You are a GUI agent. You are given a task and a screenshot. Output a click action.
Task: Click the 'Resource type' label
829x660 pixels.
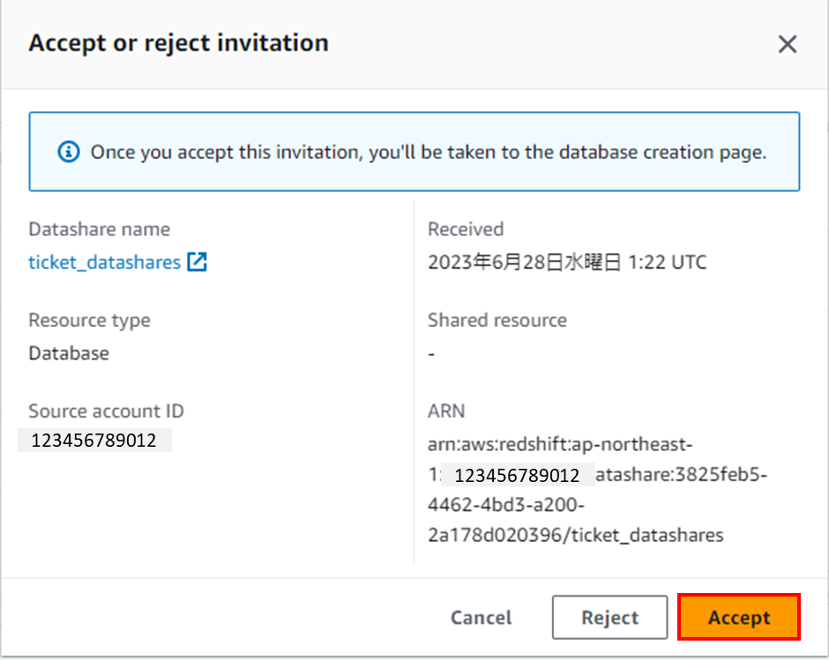[89, 320]
